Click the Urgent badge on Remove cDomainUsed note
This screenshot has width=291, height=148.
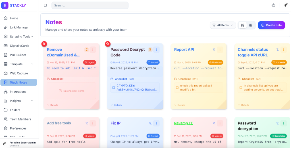[x=90, y=62]
